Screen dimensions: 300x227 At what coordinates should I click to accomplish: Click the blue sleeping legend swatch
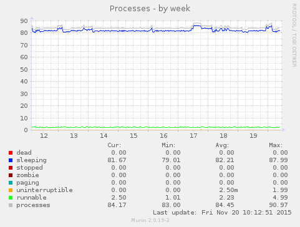pos(11,160)
